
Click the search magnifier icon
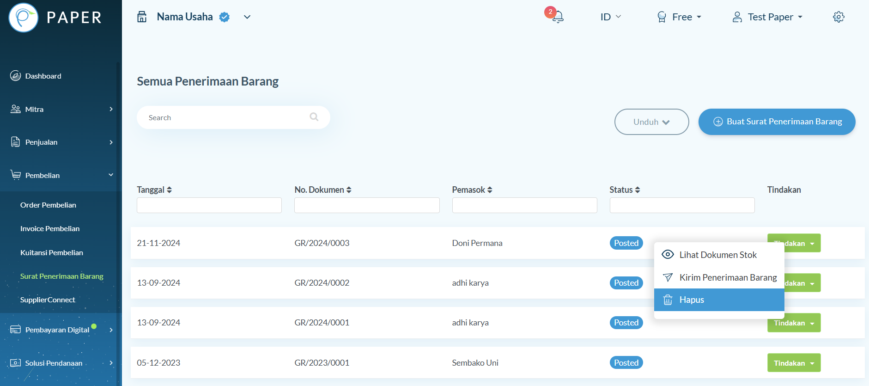[314, 117]
